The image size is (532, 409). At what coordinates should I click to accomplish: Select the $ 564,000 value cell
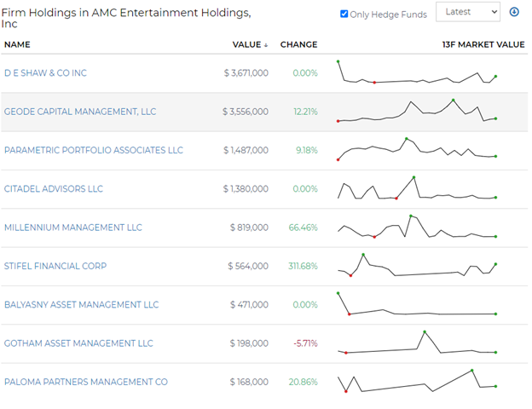(x=248, y=266)
